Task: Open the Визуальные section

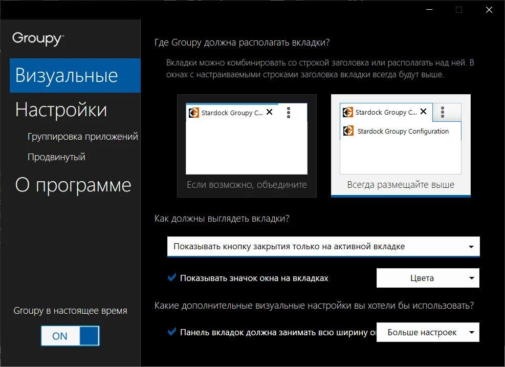Action: pos(75,75)
